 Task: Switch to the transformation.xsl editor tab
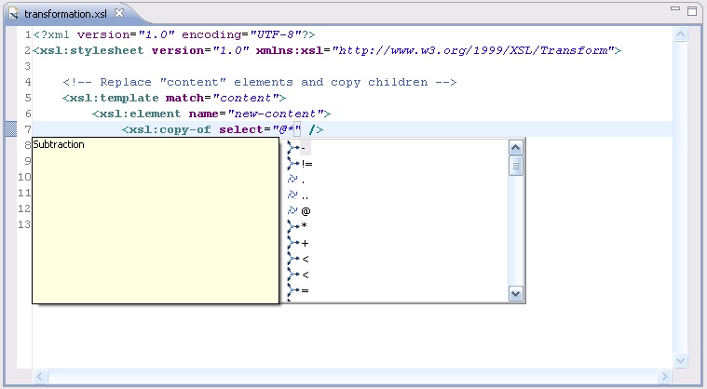[x=65, y=14]
